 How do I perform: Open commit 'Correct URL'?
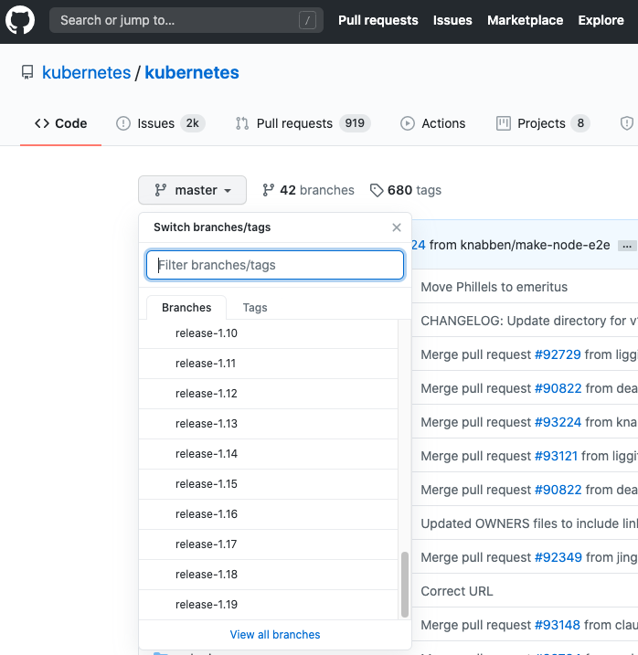[457, 591]
